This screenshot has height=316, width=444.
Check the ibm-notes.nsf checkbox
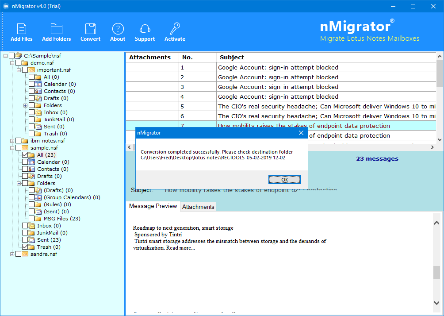pyautogui.click(x=18, y=141)
